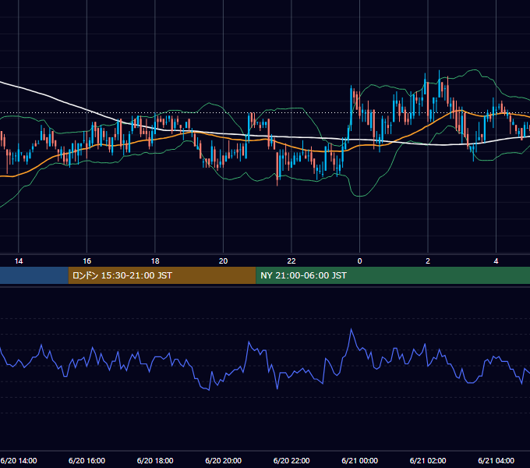Select the NY 21:00-06:00 JST session bar
Image resolution: width=530 pixels, height=468 pixels.
pyautogui.click(x=393, y=275)
